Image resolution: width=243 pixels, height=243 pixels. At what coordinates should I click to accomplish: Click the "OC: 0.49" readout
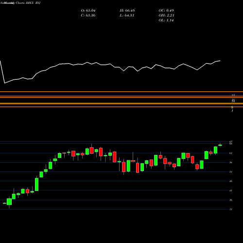pos(166,11)
